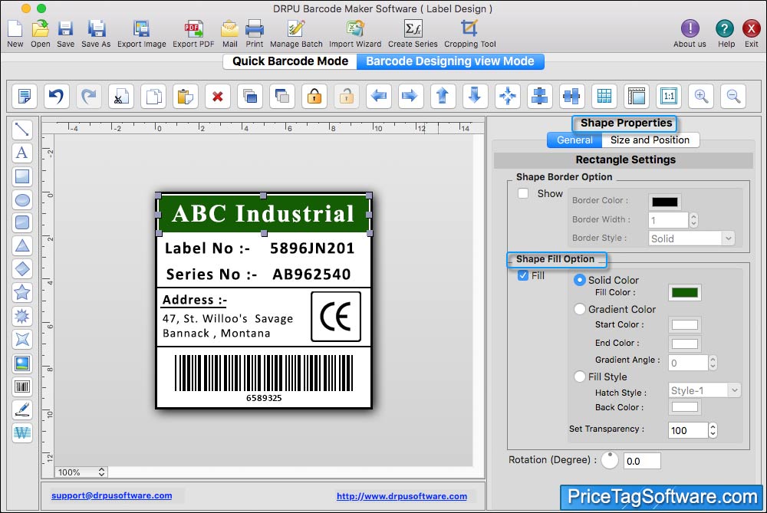Select the Ellipse shape tool
This screenshot has width=767, height=513.
(22, 199)
